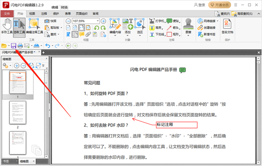The width and height of the screenshot is (262, 166).
Task: Collapse the ribbon with the chevron arrow
Action: pyautogui.click(x=259, y=14)
